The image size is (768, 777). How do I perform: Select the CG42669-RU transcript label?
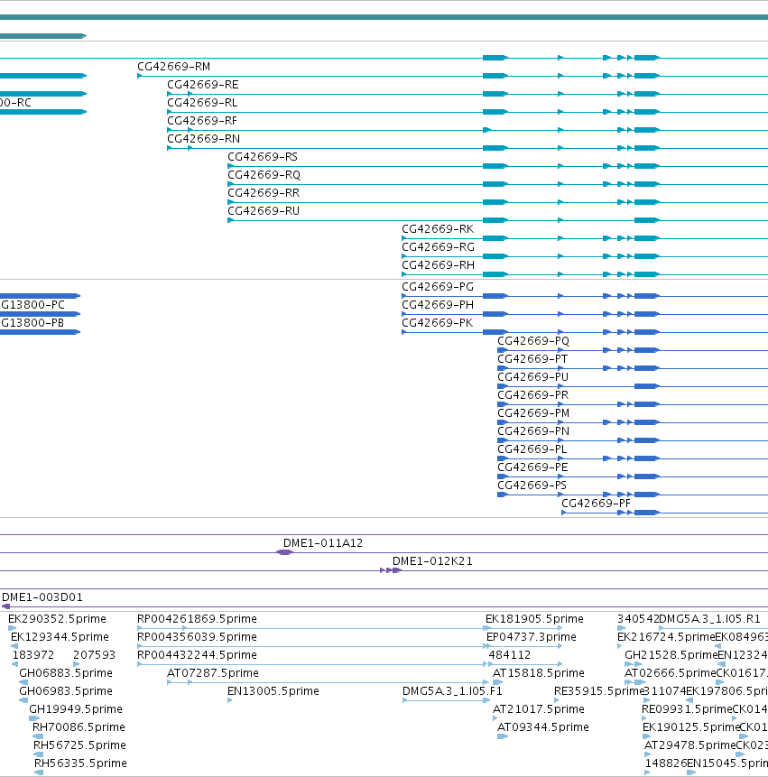[264, 211]
